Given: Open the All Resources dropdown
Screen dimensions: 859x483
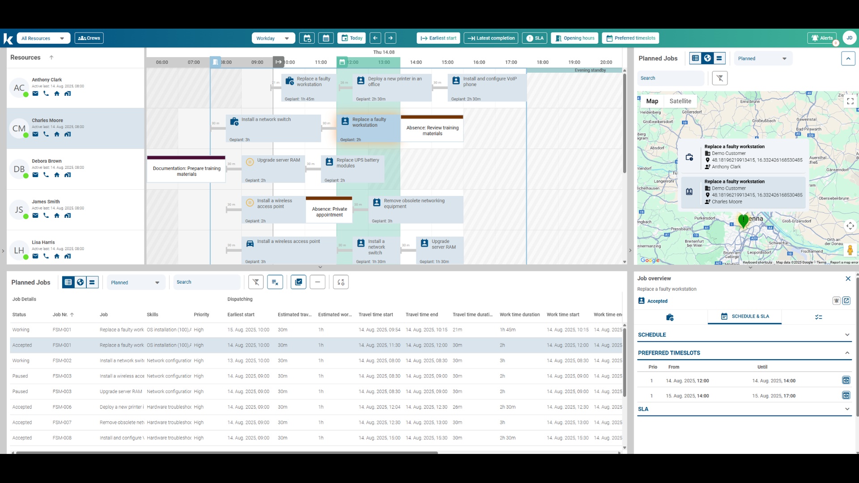Looking at the screenshot, I should pos(43,38).
